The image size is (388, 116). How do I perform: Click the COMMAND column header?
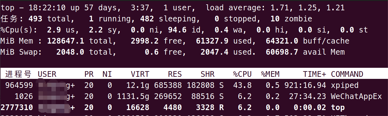(x=347, y=74)
